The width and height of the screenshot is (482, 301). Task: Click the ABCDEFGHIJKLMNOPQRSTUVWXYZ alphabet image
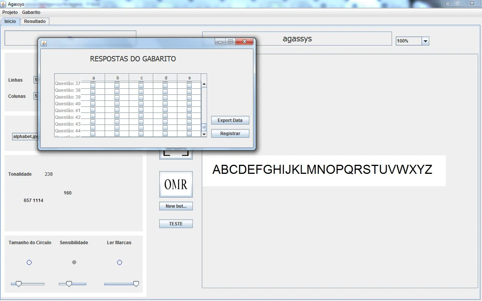coord(324,170)
